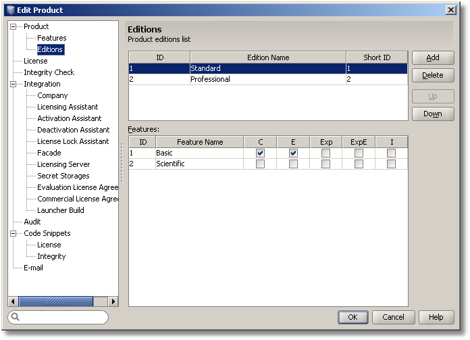
Task: Select Features in the tree
Action: 51,39
